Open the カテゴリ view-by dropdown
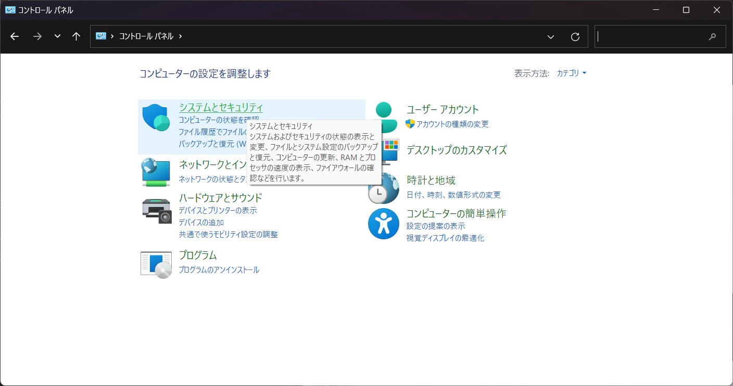733x386 pixels. [572, 73]
